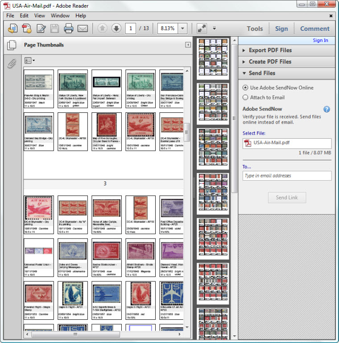Click the email addresses input field
The height and width of the screenshot is (343, 339).
[287, 176]
